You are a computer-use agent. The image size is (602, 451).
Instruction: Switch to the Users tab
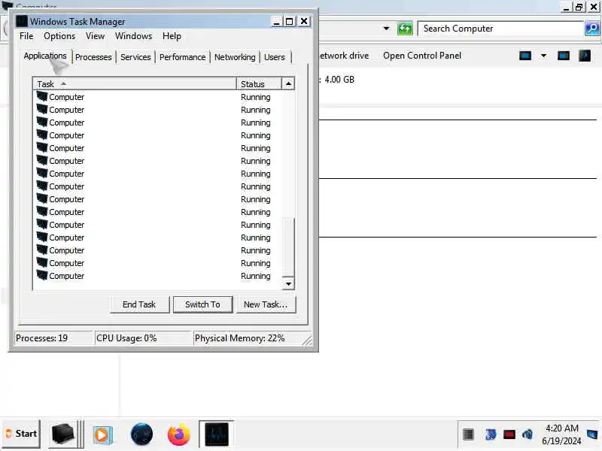[x=275, y=57]
